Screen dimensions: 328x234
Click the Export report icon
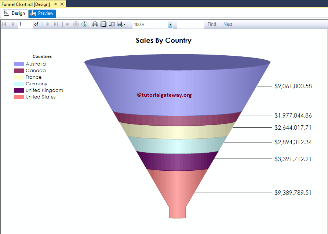[119, 24]
